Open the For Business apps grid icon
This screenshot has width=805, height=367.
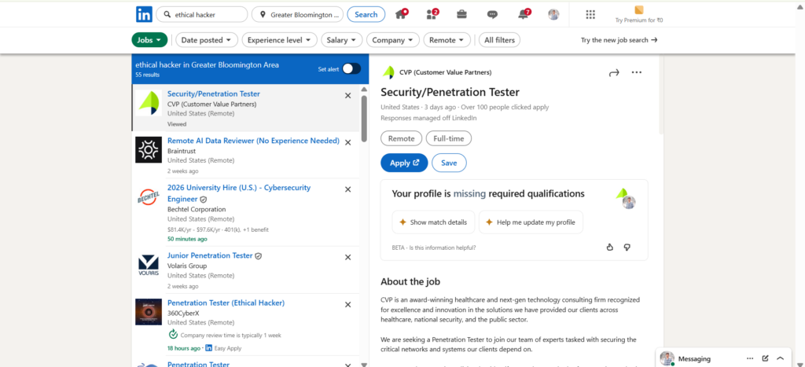(590, 14)
